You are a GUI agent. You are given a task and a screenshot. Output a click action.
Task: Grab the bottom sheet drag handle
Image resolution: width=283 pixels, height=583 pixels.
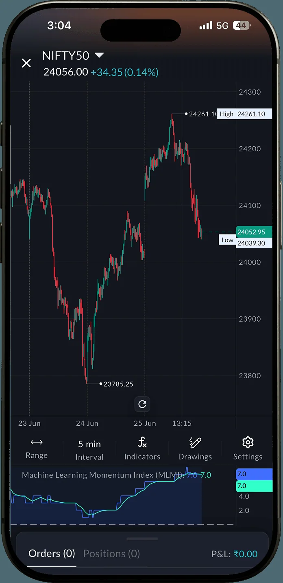pos(142,539)
